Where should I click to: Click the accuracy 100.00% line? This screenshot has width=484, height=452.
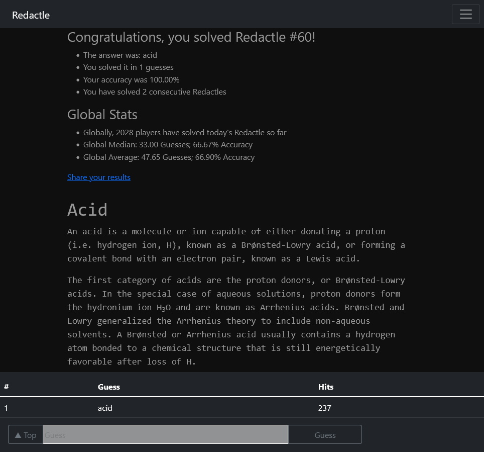pyautogui.click(x=132, y=79)
